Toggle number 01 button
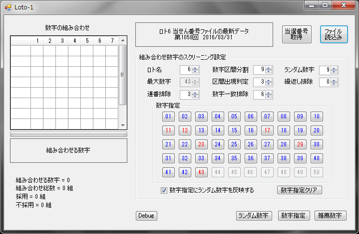 [168, 117]
